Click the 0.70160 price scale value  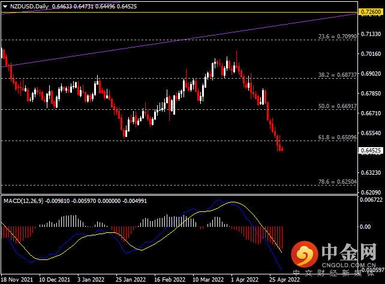[371, 53]
